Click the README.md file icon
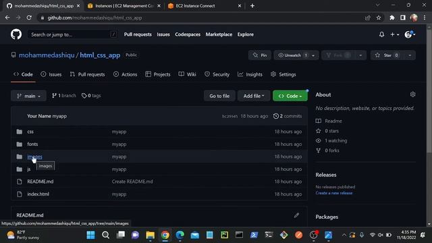Viewport: 432px width, 243px height. tap(20, 182)
